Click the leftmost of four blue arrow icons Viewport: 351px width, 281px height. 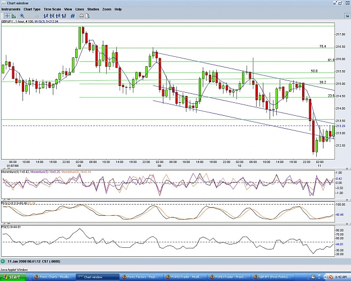46,16
